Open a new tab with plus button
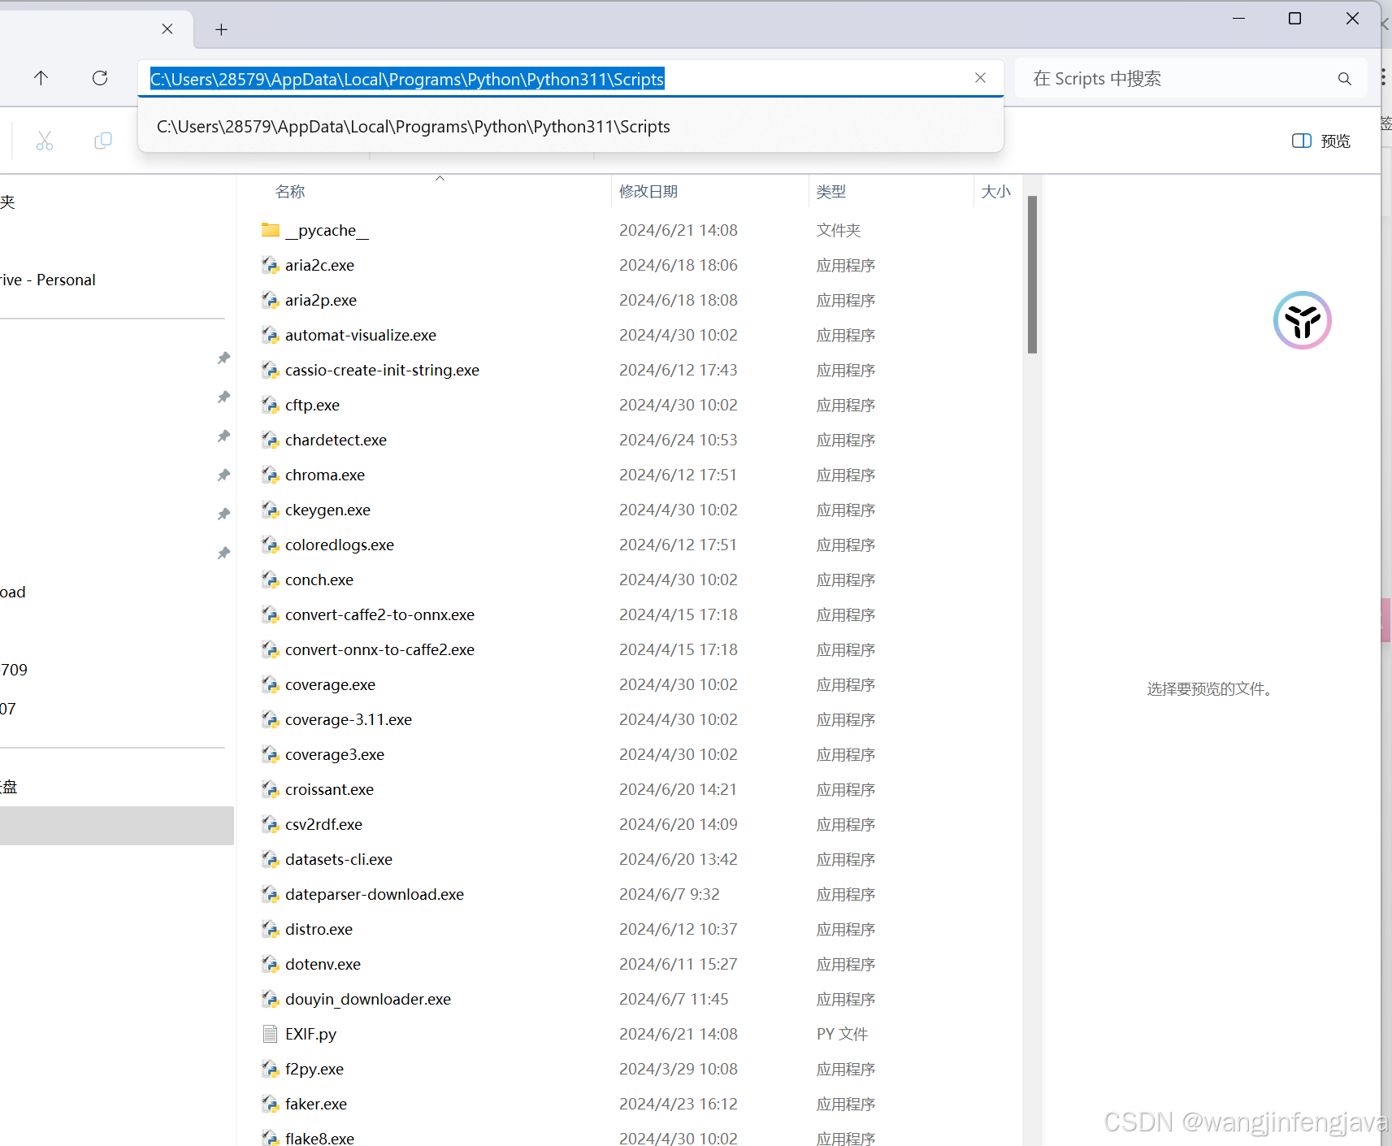Image resolution: width=1392 pixels, height=1146 pixels. 221,30
